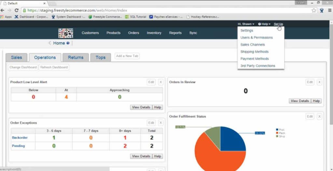Close the Orders In Review widget
Image resolution: width=333 pixels, height=171 pixels.
(x=319, y=82)
